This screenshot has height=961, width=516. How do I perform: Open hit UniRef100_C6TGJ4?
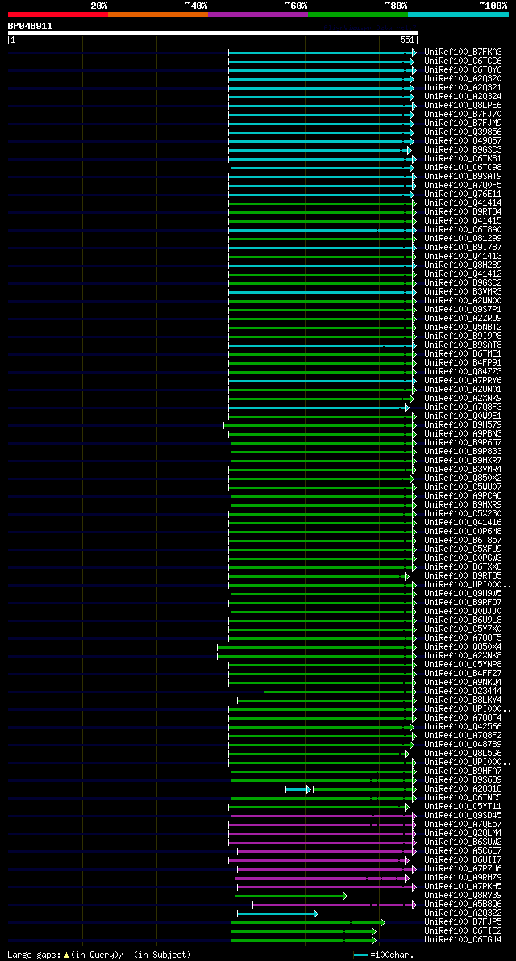tap(463, 941)
